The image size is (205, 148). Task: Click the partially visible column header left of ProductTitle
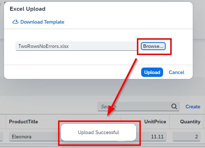[3, 122]
